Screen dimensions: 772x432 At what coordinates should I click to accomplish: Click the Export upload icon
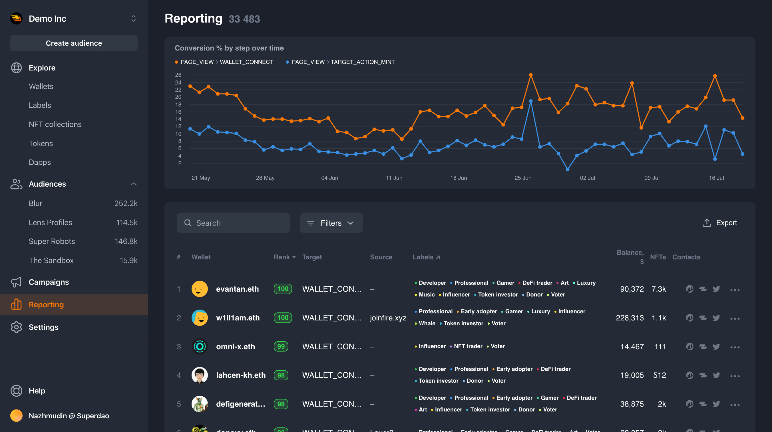pyautogui.click(x=706, y=223)
